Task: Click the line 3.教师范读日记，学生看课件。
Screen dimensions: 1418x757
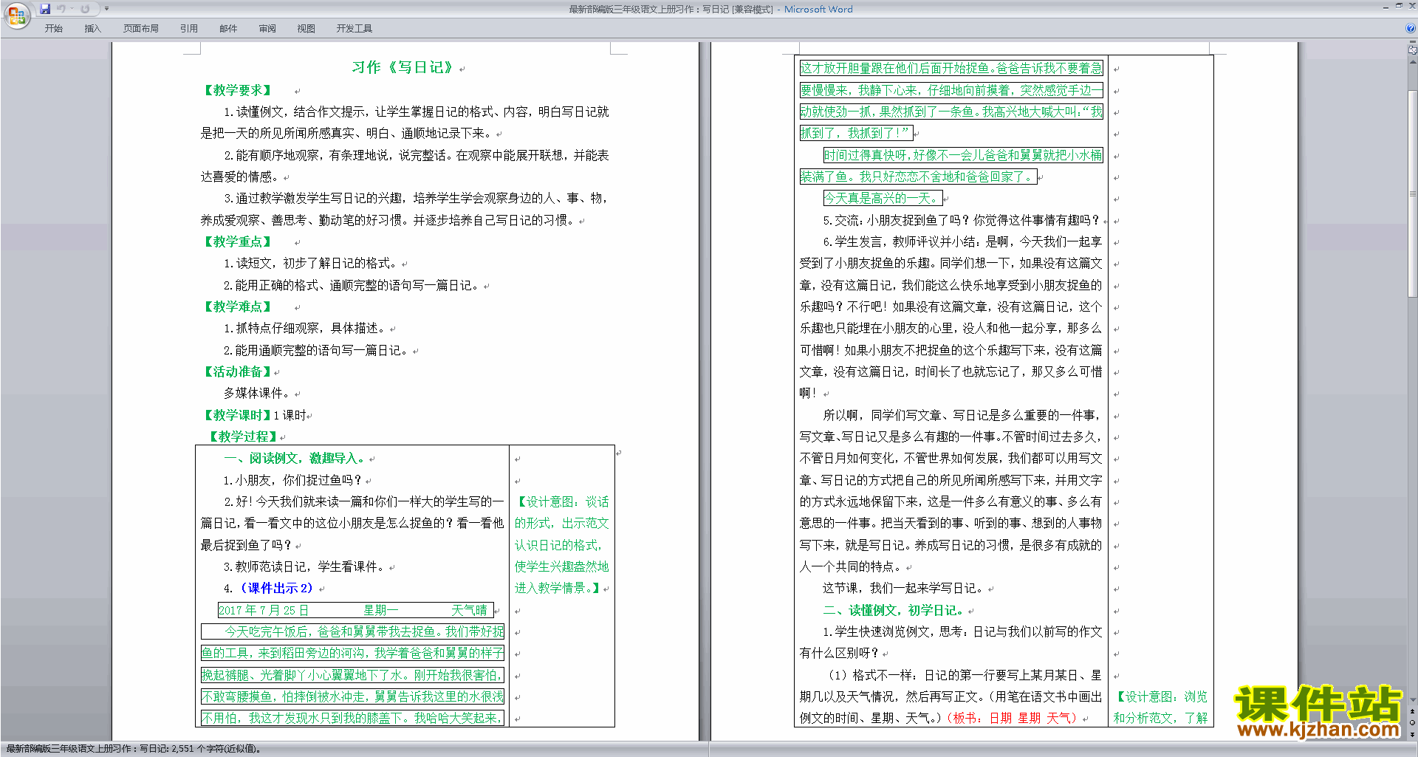Action: 305,567
